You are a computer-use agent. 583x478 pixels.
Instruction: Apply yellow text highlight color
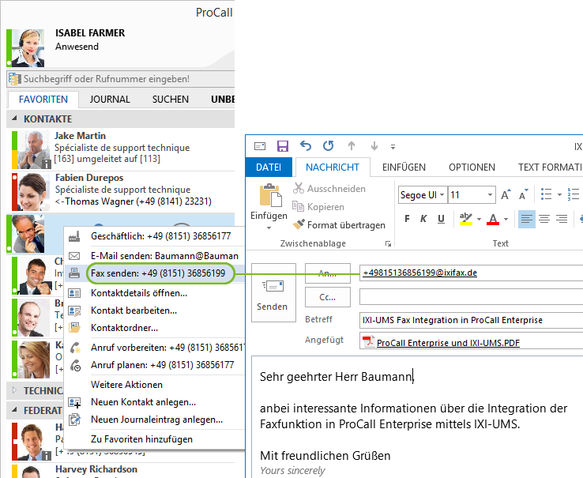466,219
